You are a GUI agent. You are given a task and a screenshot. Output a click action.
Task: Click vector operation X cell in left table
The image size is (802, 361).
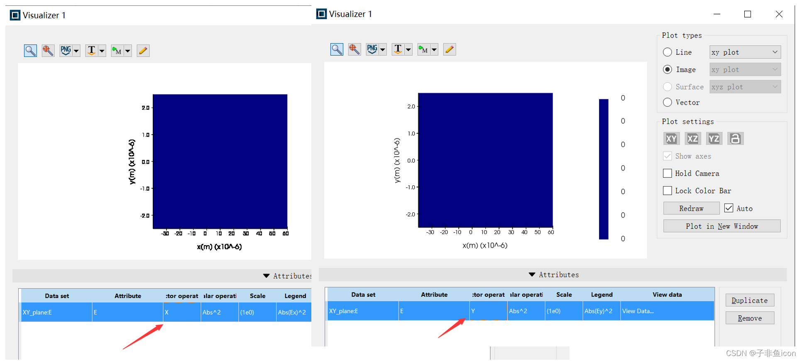(x=182, y=312)
